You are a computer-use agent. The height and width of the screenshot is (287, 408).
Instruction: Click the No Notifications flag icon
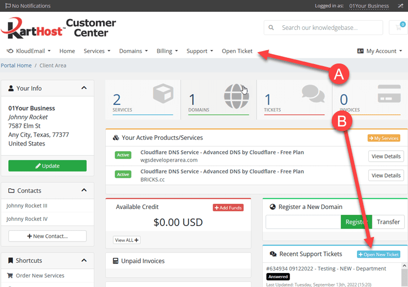pyautogui.click(x=8, y=6)
